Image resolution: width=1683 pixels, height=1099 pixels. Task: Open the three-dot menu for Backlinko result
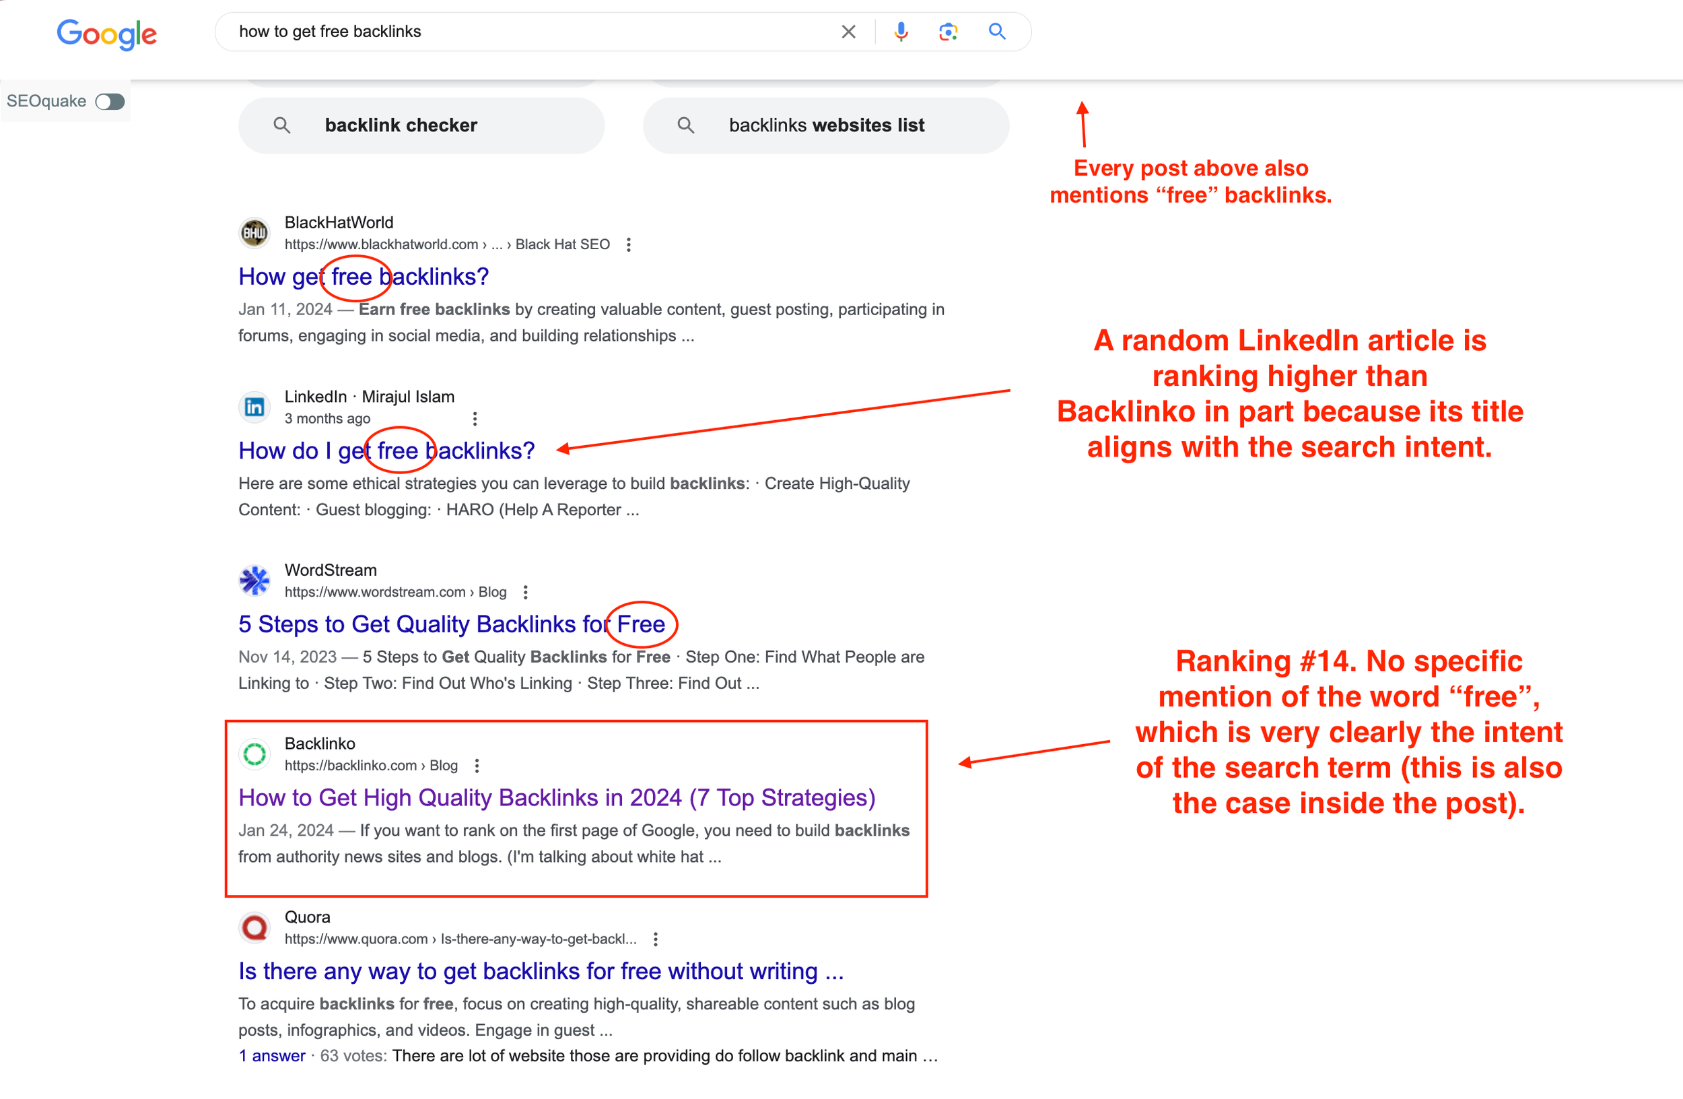tap(477, 765)
